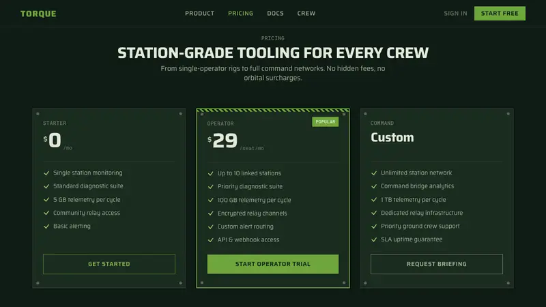Click checkmark beside 1 TB telemetry per cycle

click(374, 199)
